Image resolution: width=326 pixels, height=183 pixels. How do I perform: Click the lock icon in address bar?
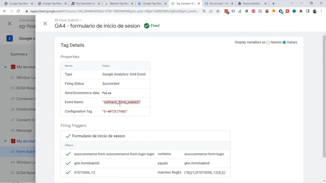pos(26,11)
